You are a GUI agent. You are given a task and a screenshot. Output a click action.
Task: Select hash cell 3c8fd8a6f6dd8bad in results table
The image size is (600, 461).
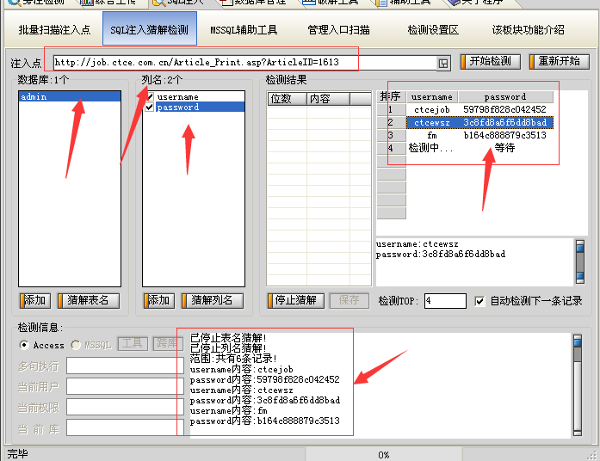505,122
